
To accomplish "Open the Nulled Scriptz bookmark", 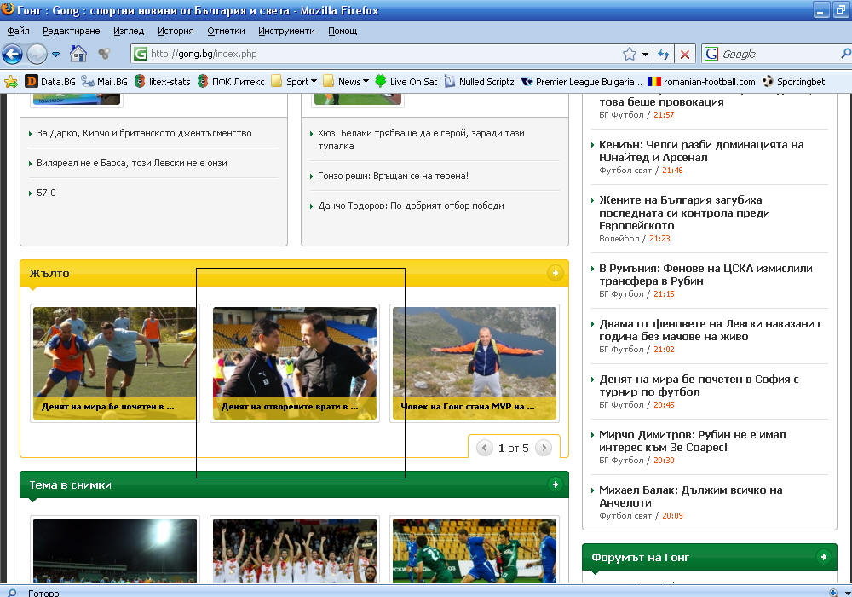I will pos(479,82).
